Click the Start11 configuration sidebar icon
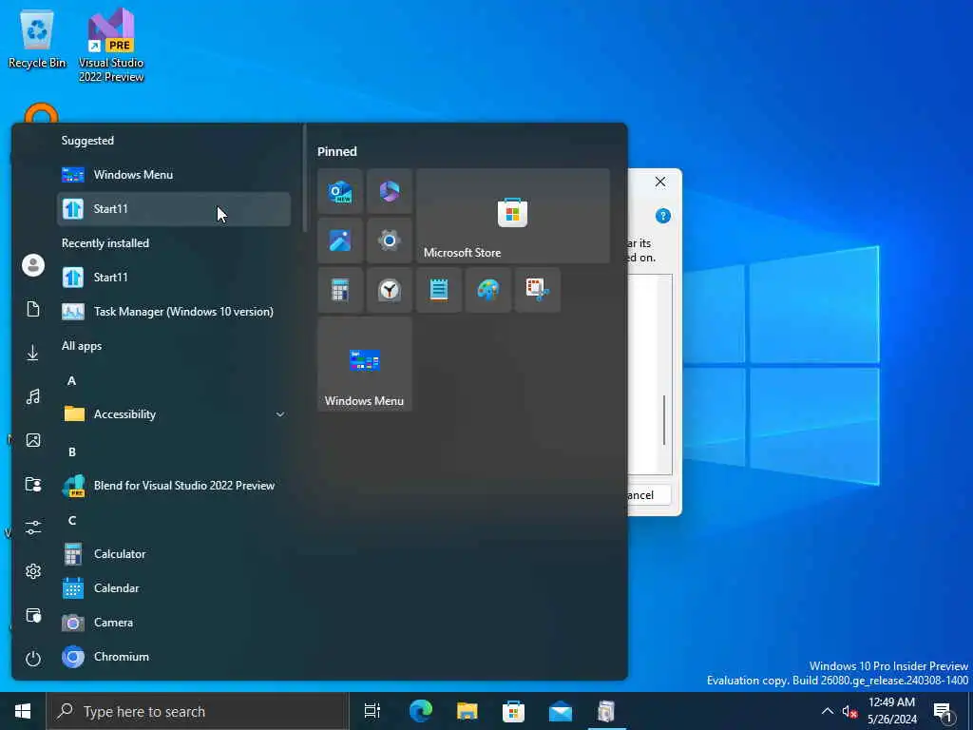973x730 pixels. [33, 615]
